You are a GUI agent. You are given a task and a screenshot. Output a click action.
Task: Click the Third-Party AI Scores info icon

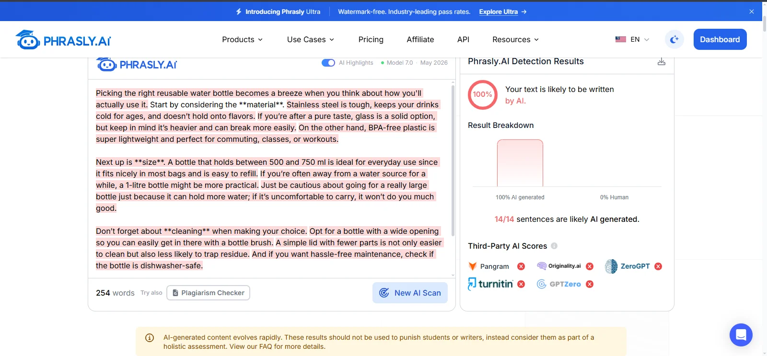[x=554, y=246]
